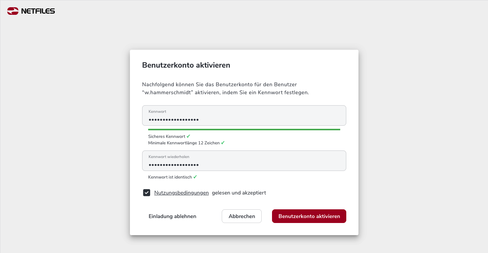Click the checkmark after Minimale Kennwortlänge
The height and width of the screenshot is (253, 488).
223,143
